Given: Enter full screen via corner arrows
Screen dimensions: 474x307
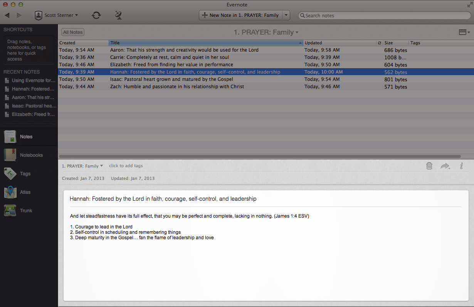Looking at the screenshot, I should click(469, 5).
